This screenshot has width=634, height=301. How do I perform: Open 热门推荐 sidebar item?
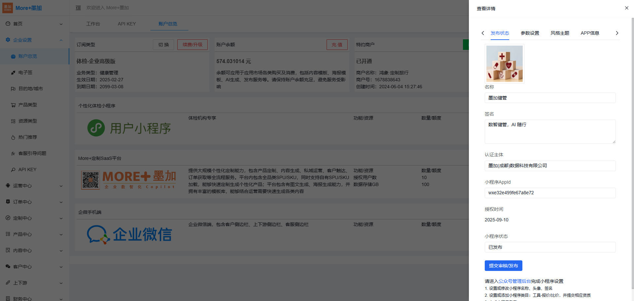click(27, 137)
